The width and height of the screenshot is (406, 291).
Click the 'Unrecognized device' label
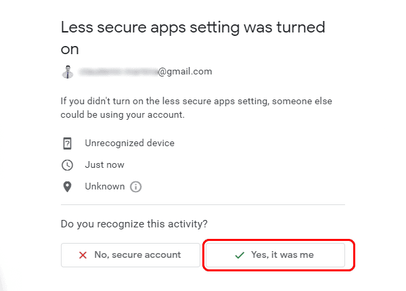[x=129, y=143]
